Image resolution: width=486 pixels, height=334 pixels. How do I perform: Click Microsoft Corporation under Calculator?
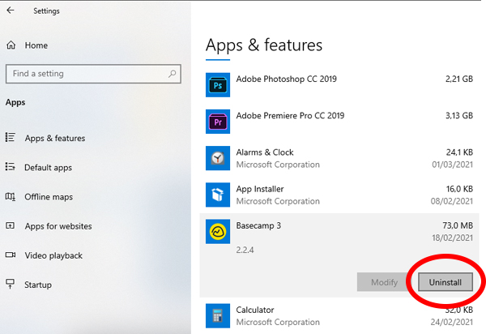point(278,322)
